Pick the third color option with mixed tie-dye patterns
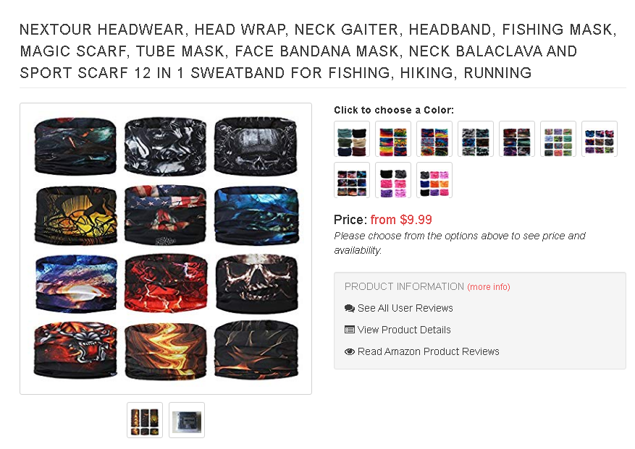 [434, 139]
